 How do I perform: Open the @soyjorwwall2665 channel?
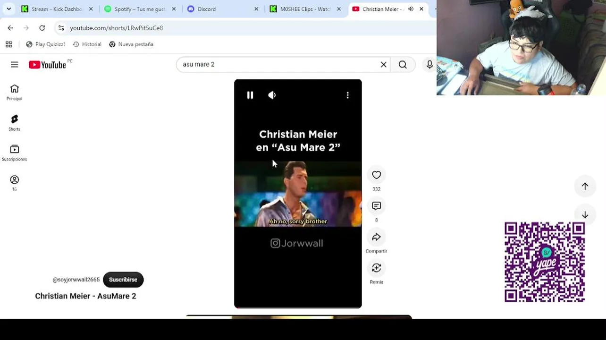(x=76, y=280)
